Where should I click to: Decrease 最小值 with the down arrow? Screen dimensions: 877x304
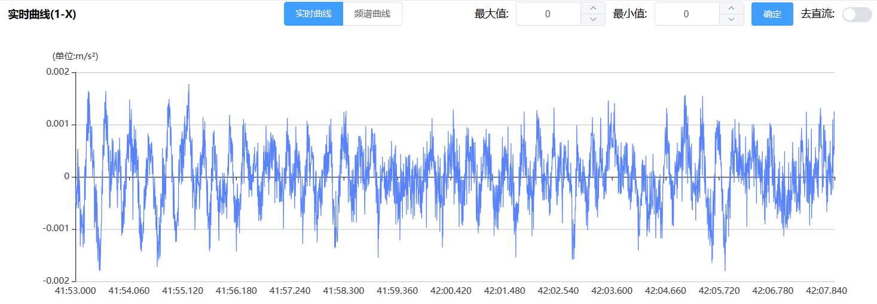(x=731, y=19)
